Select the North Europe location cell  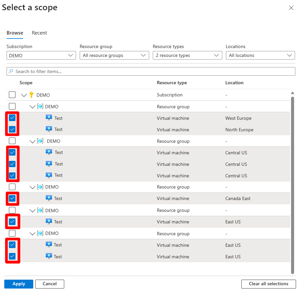(x=239, y=130)
